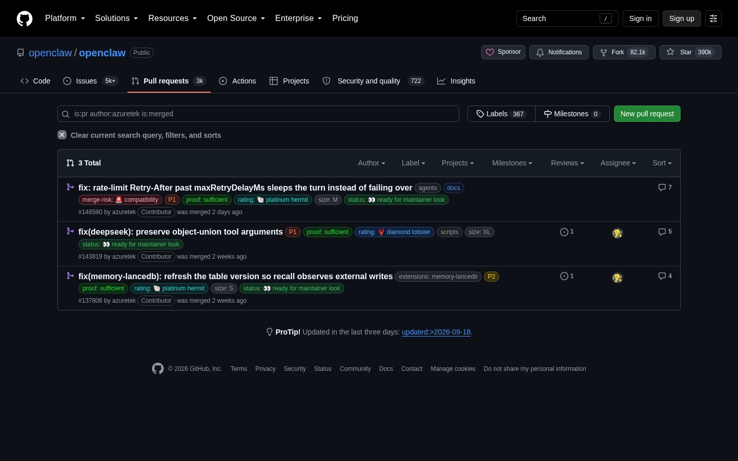Click the Sign up button

(682, 18)
